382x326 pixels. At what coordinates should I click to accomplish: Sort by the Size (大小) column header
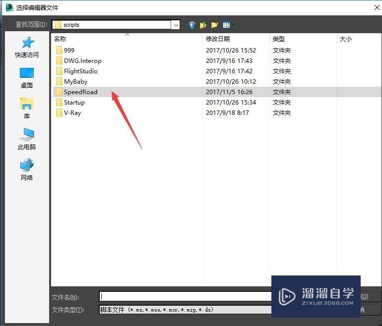point(359,39)
